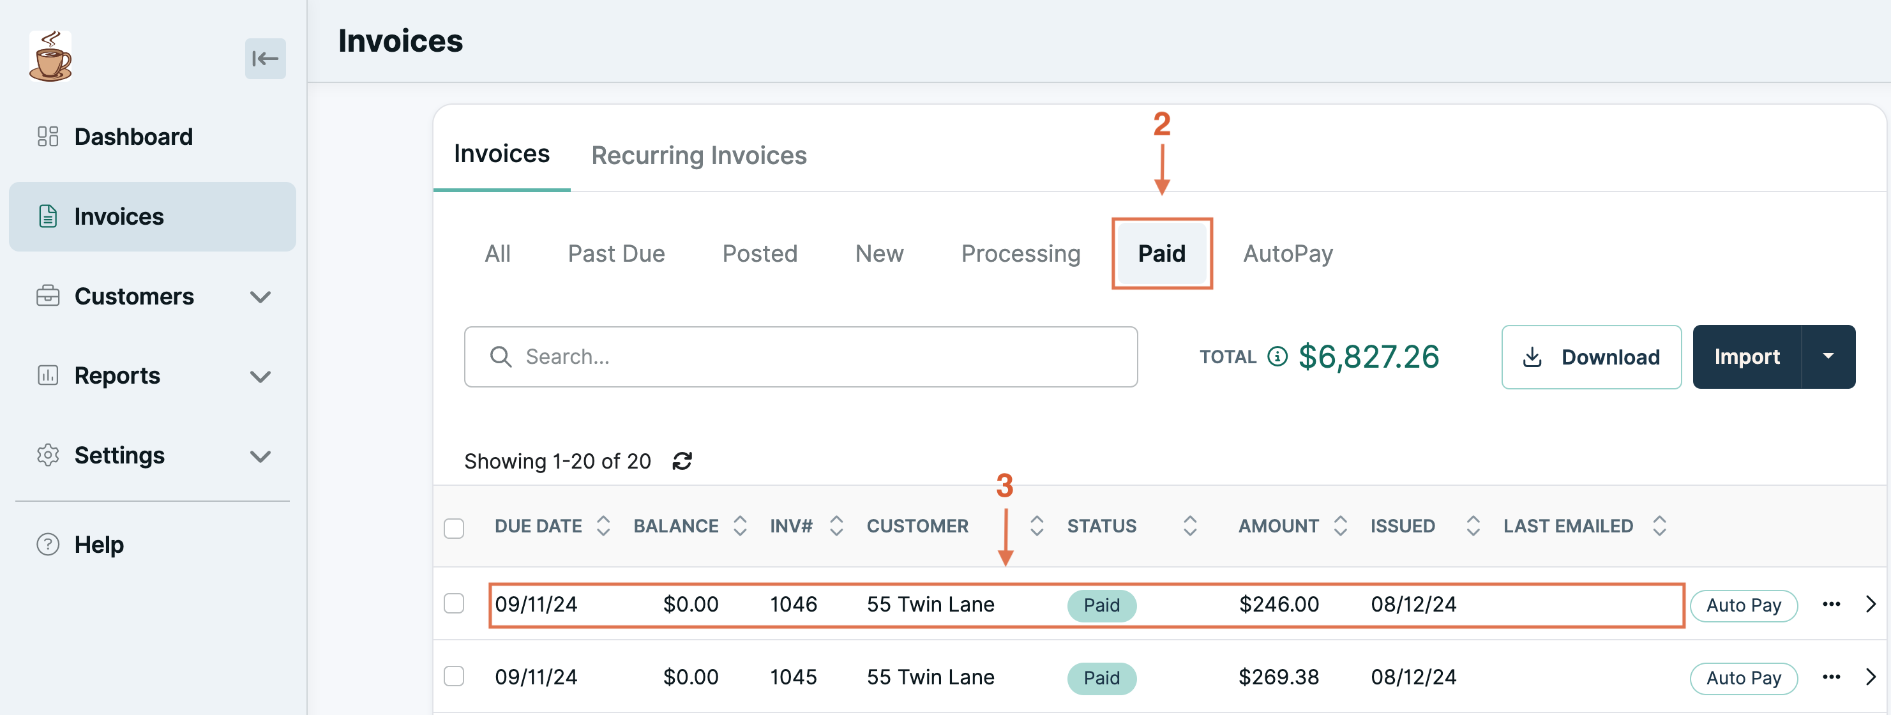Open the Help page
Image resolution: width=1891 pixels, height=715 pixels.
tap(98, 545)
